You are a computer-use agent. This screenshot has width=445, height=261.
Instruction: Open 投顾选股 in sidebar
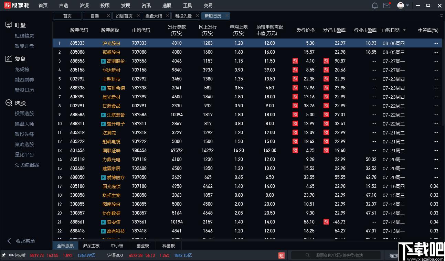24,113
